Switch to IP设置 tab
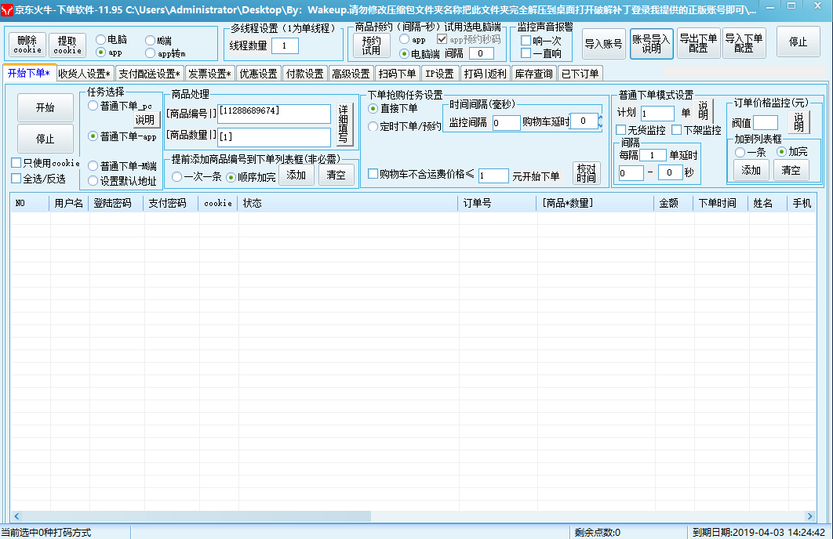The width and height of the screenshot is (833, 539). click(439, 74)
